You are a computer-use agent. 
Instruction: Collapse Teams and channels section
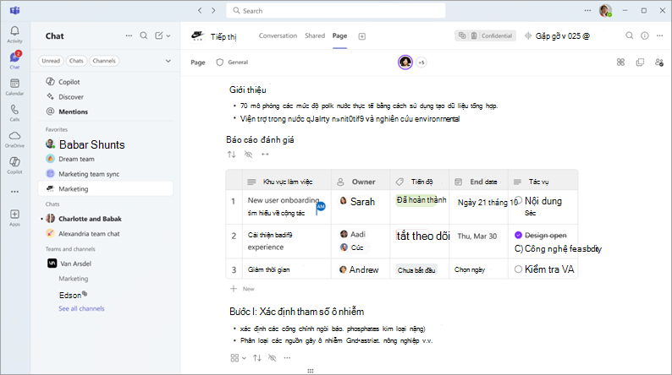pyautogui.click(x=70, y=249)
